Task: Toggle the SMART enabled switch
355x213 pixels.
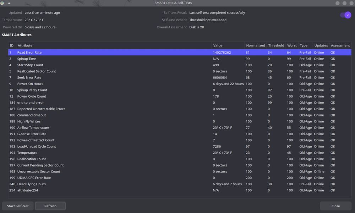Action: 345,15
